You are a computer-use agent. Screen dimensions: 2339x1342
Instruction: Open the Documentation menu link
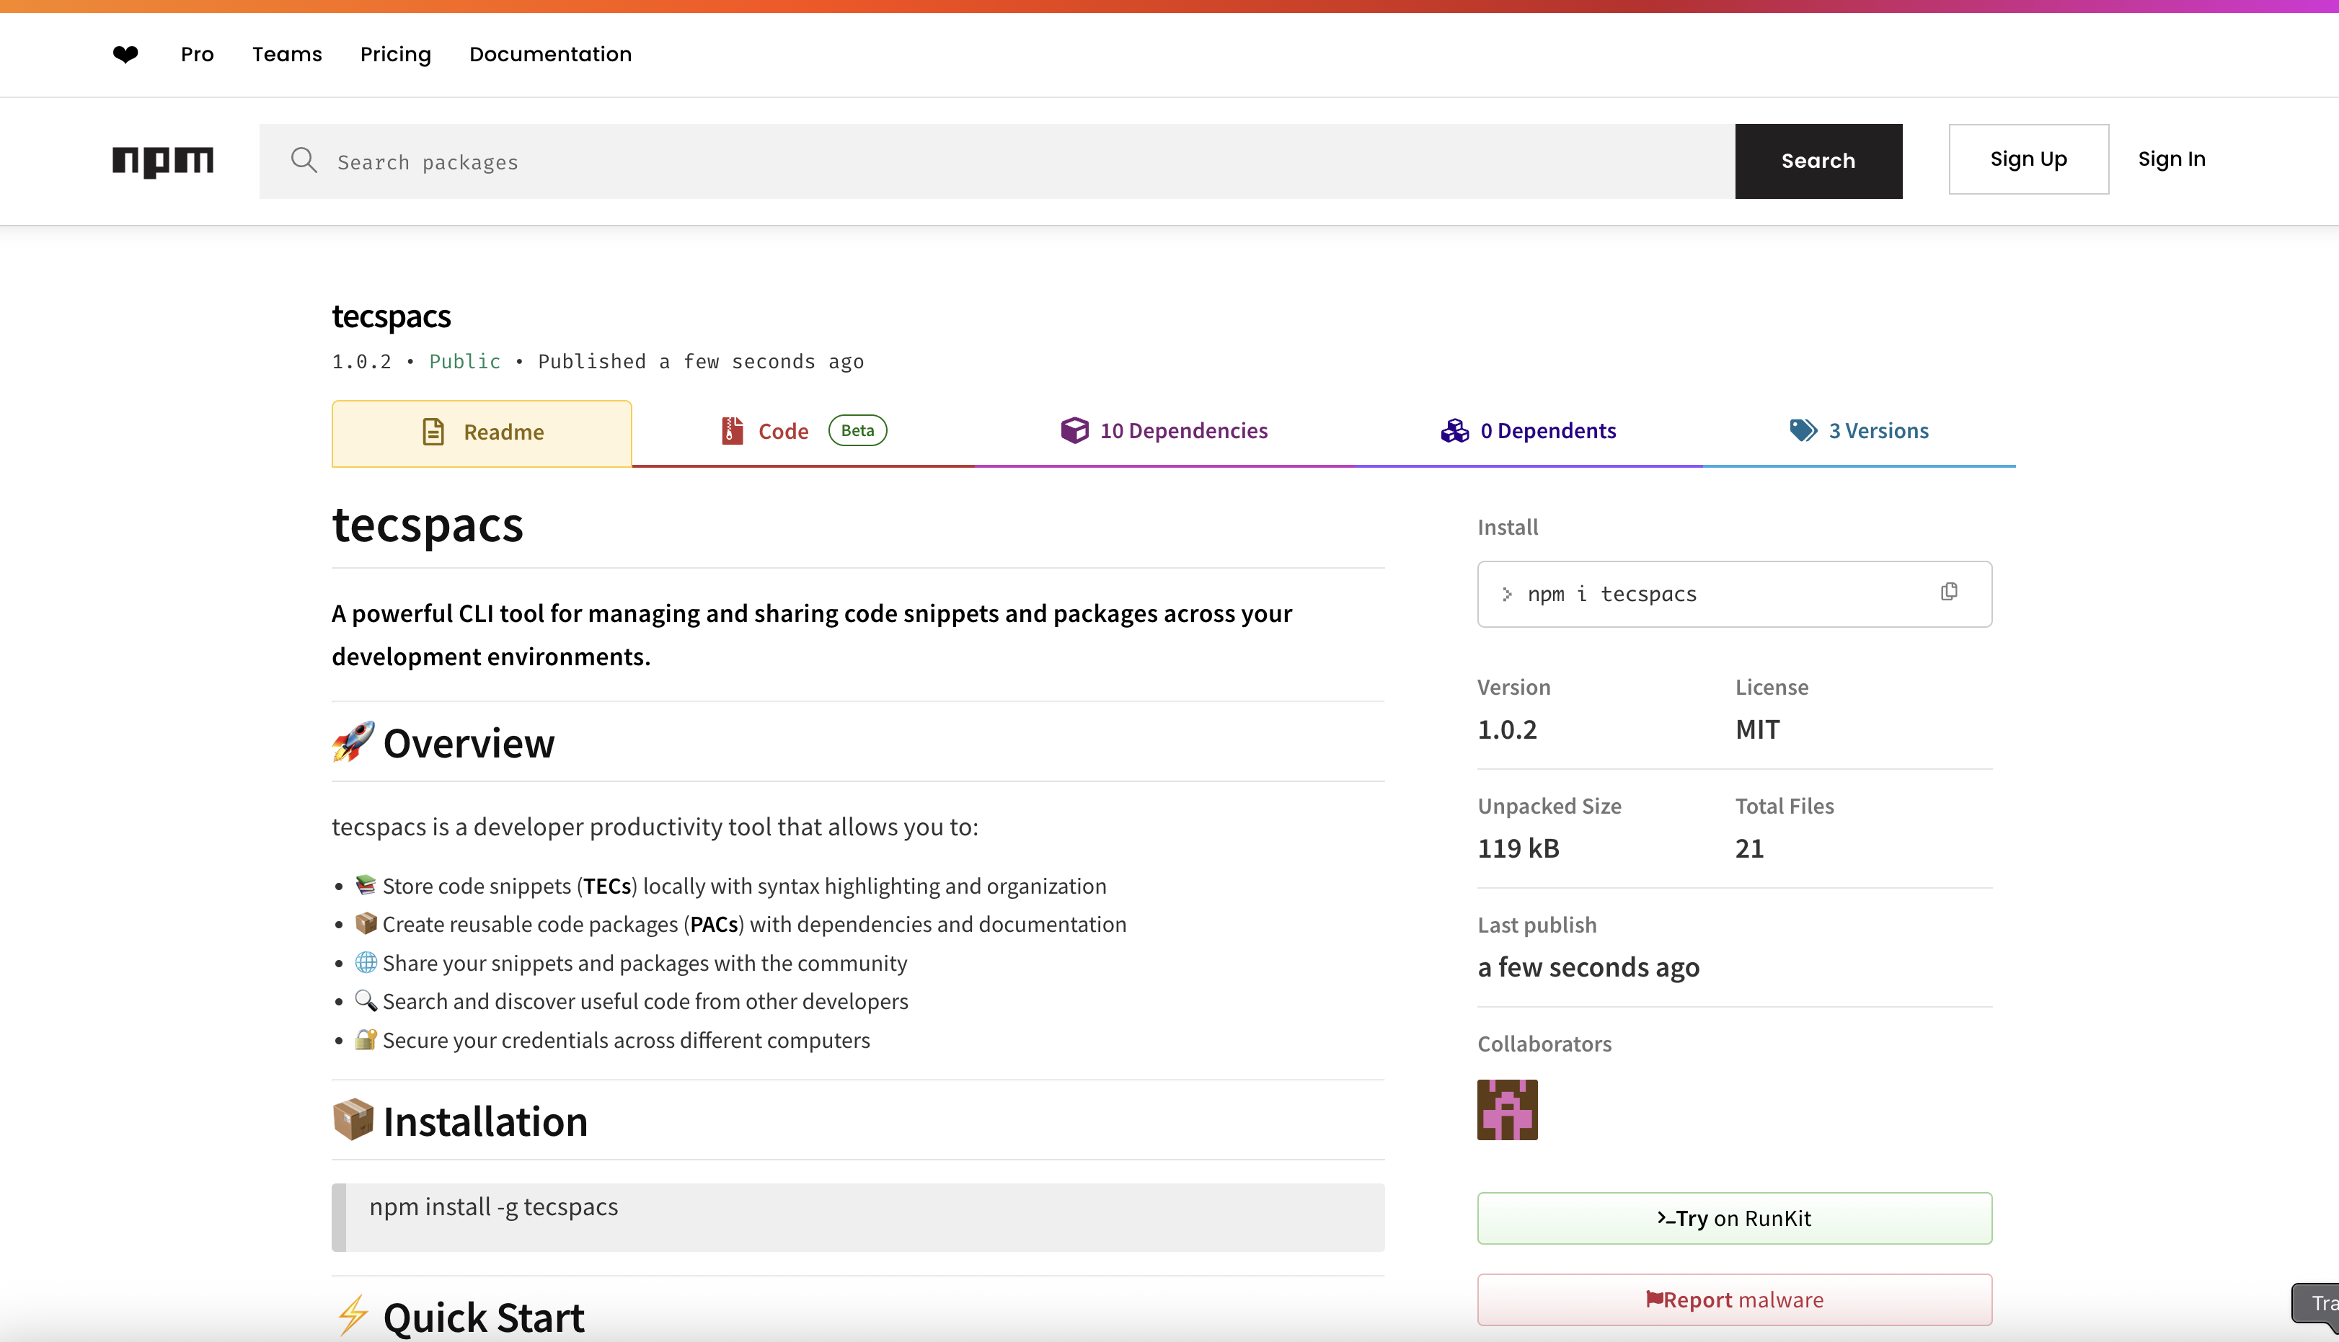tap(550, 54)
